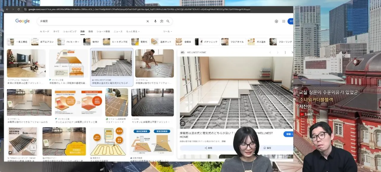The height and width of the screenshot is (172, 381).
Task: Click the magnifier search icon
Action: (x=168, y=21)
